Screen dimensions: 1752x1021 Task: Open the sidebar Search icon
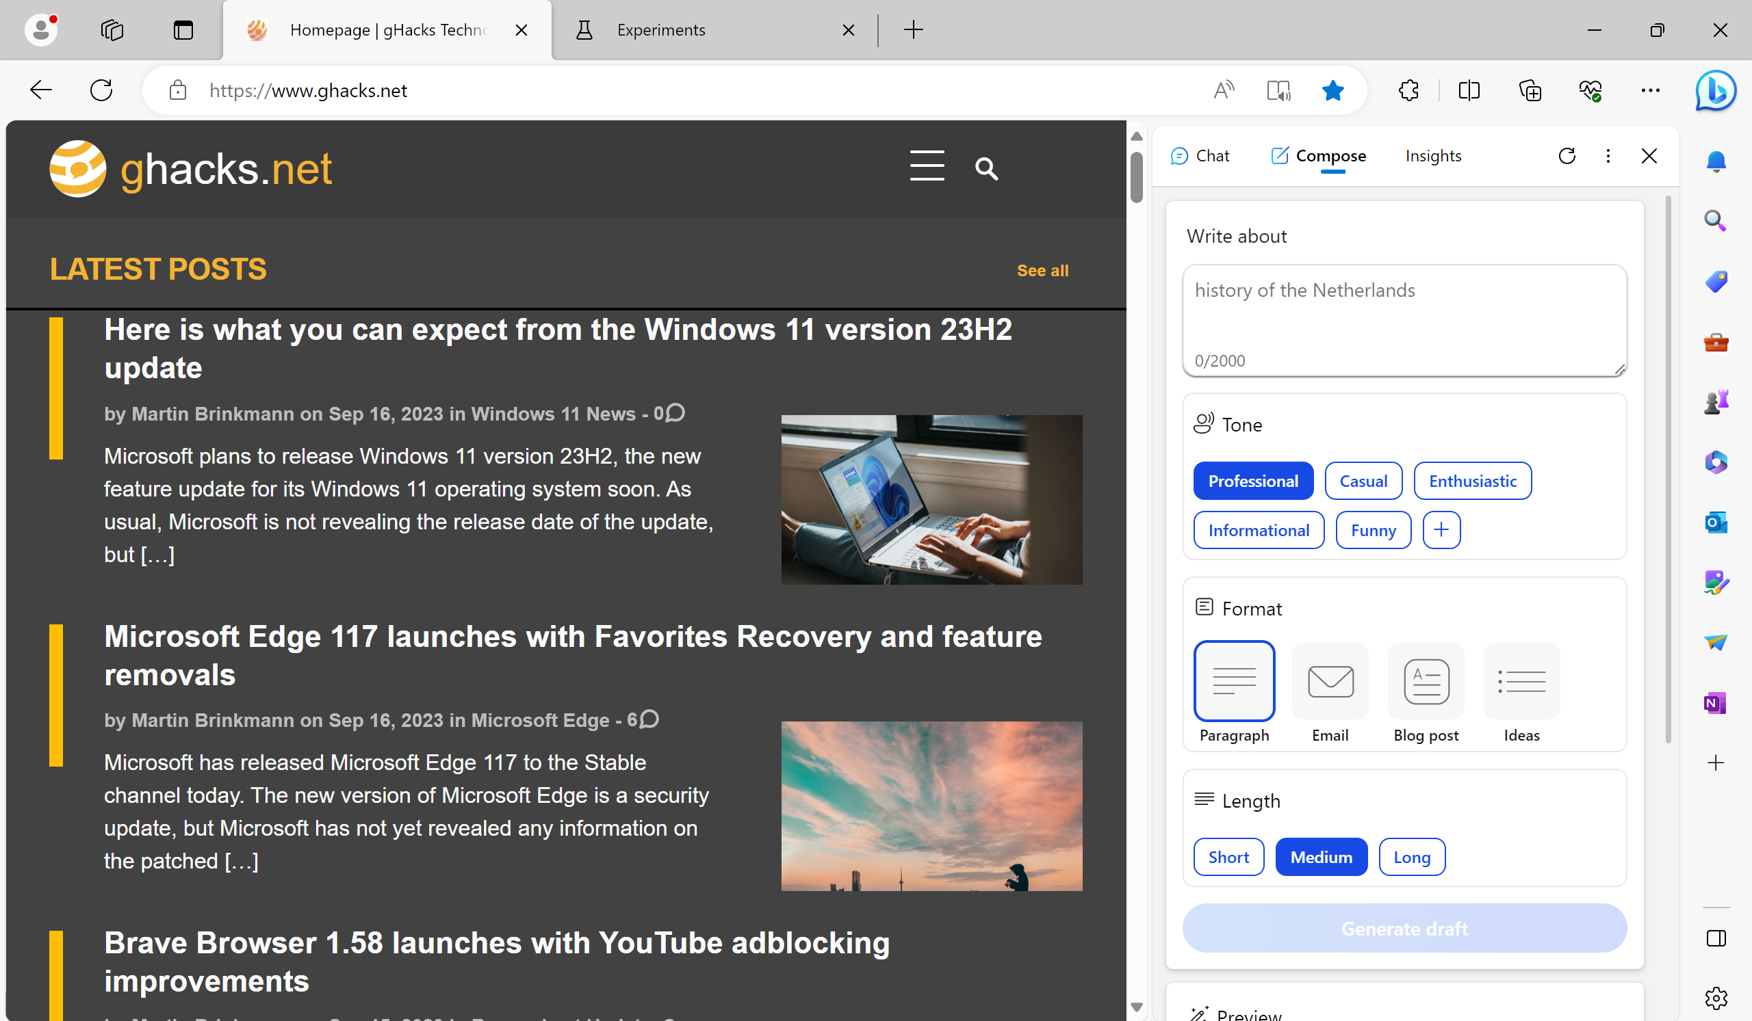(1715, 222)
